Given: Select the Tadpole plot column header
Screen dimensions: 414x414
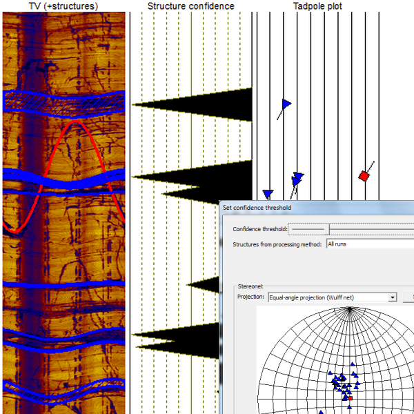Looking at the screenshot, I should tap(317, 6).
